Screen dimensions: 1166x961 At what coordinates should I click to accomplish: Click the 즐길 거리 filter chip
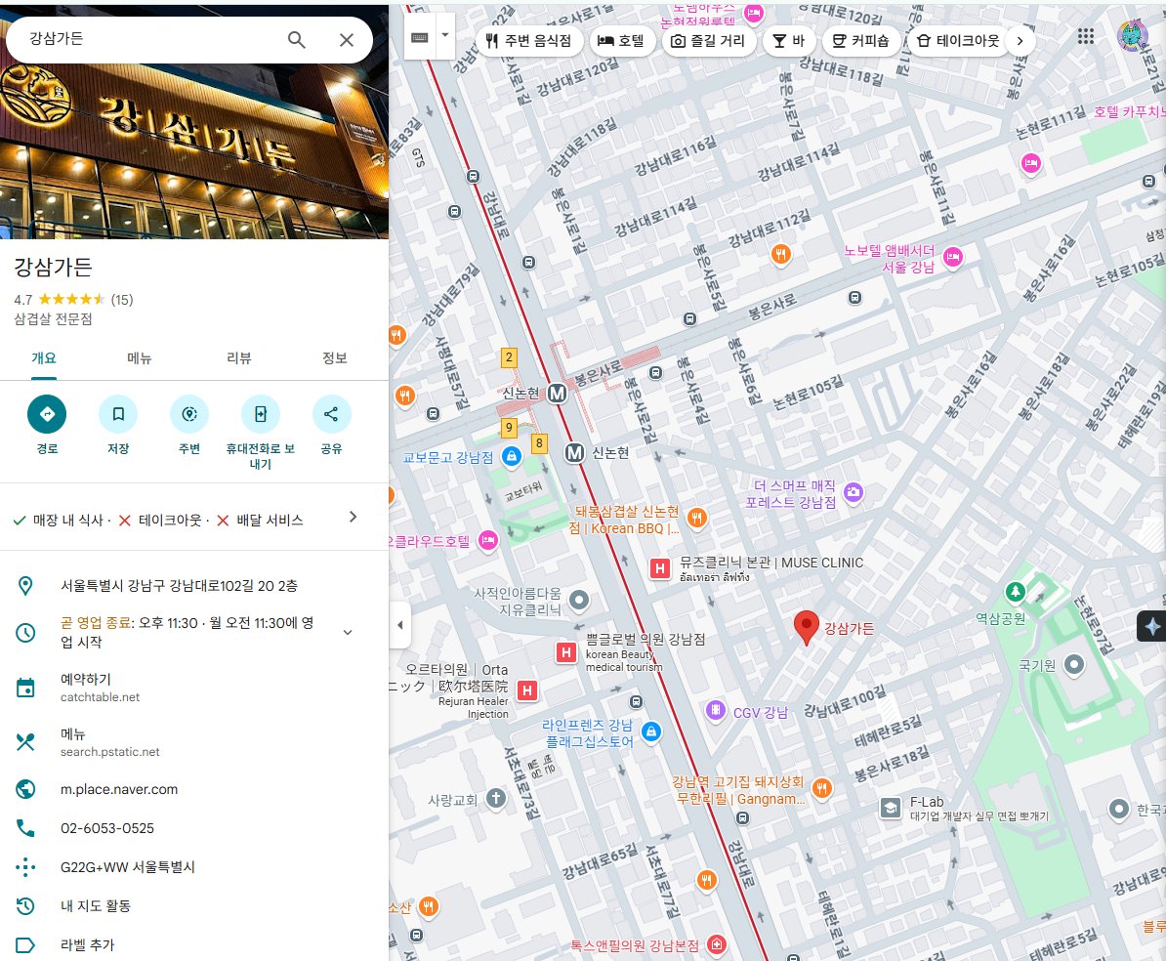708,41
